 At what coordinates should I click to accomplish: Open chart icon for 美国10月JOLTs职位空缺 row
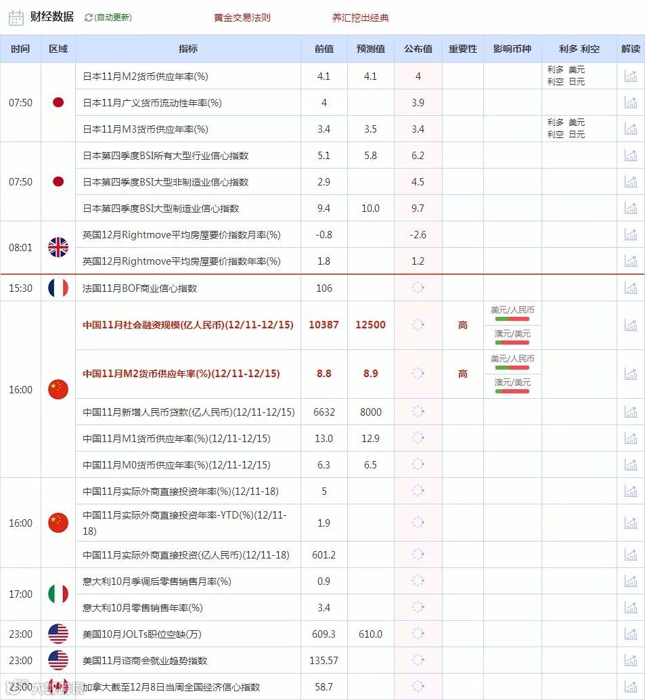click(x=630, y=634)
